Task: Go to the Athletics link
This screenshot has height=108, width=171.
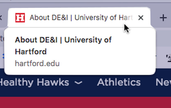Action: (119, 82)
